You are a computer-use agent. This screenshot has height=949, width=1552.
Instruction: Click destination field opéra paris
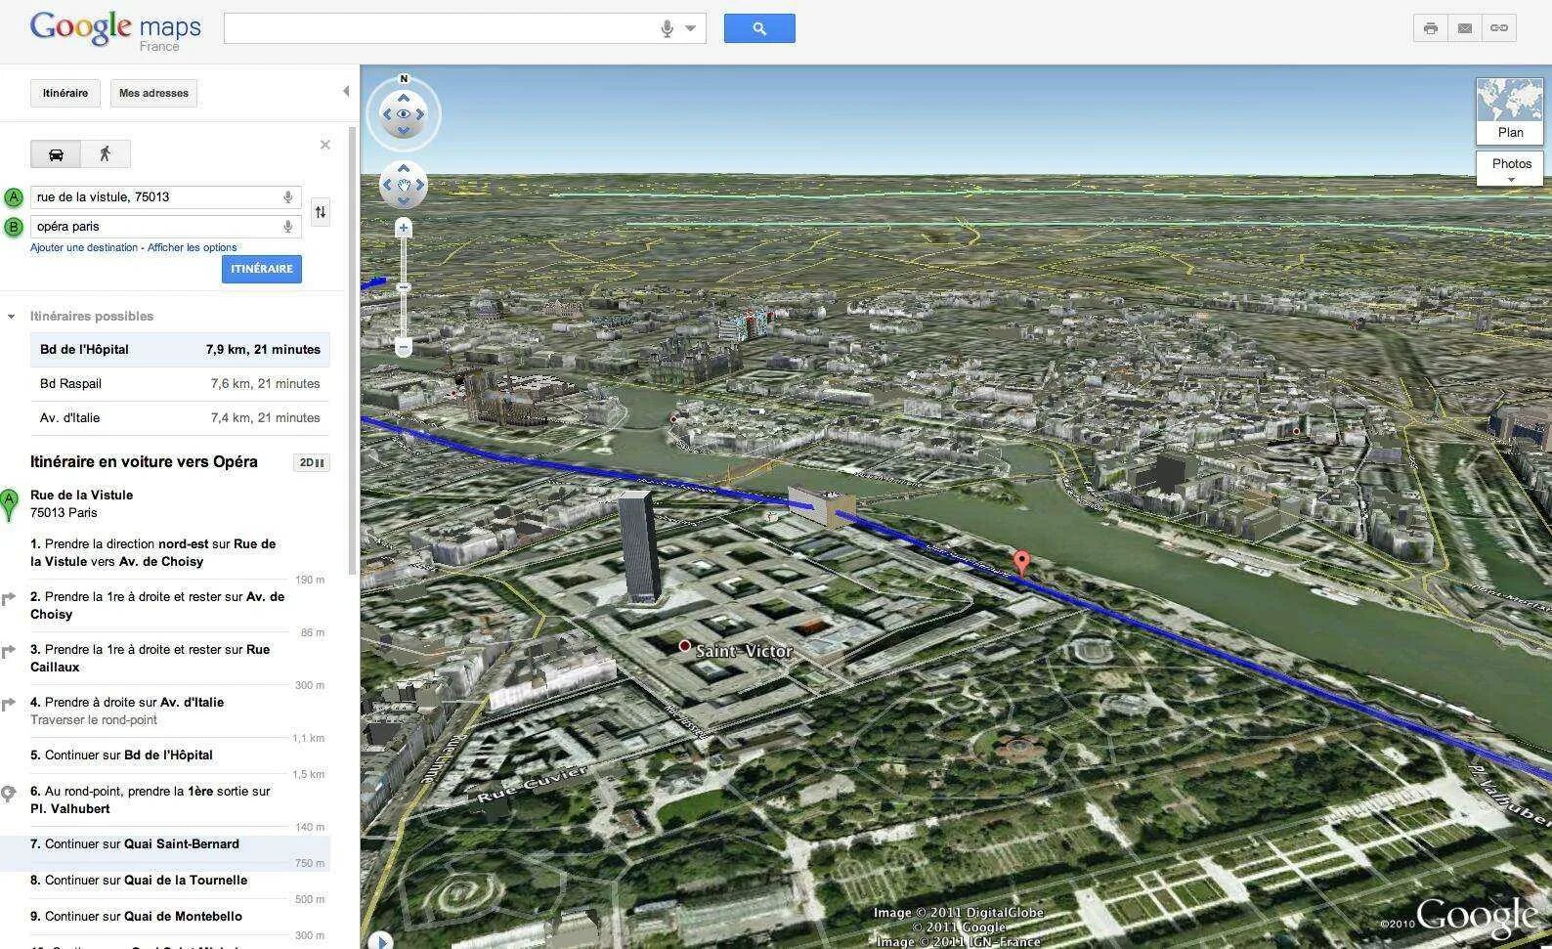point(165,227)
